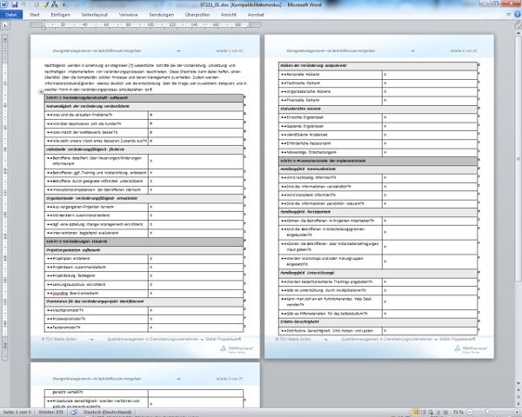522x417 pixels.
Task: Open the Datei file menu
Action: [11, 16]
